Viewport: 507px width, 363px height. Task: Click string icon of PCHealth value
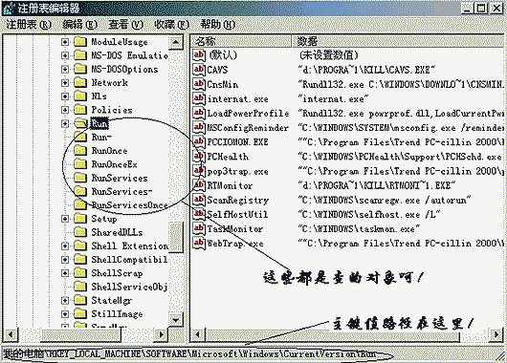point(199,156)
